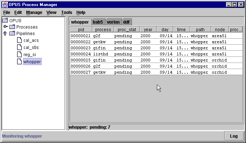Click the OPUS root folder icon

[5, 20]
